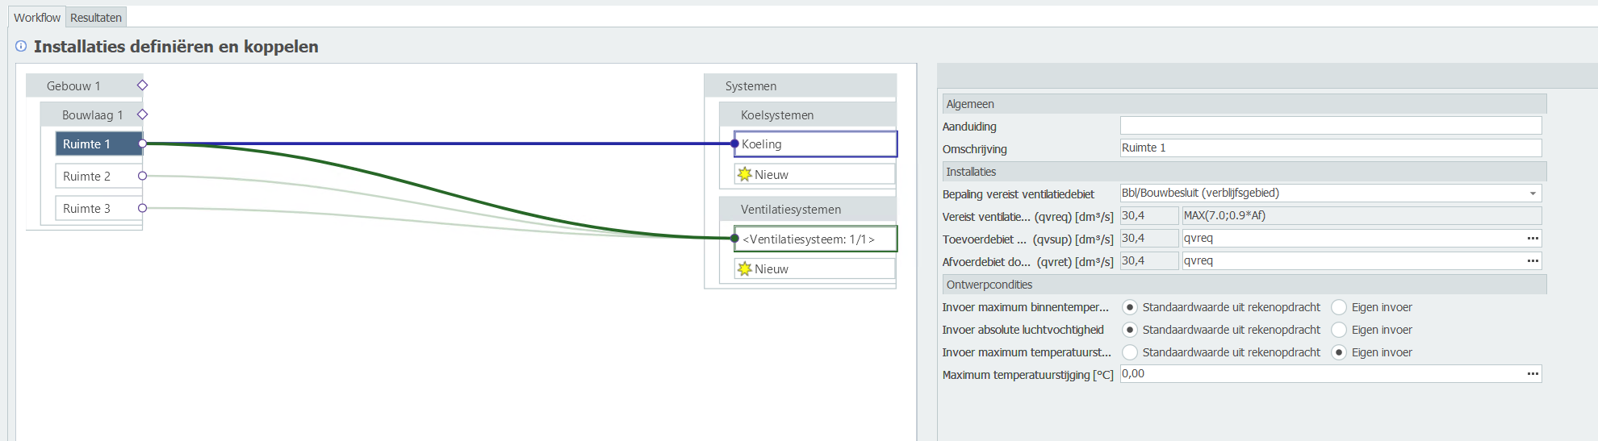Click the diamond connector next to Bouwlaag 1

(142, 114)
